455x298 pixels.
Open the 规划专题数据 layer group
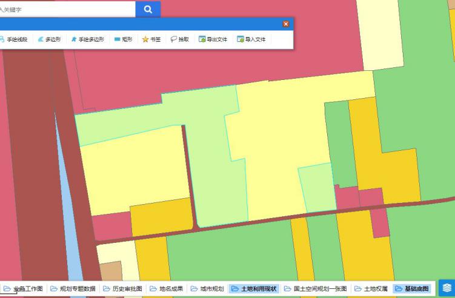[x=73, y=289]
